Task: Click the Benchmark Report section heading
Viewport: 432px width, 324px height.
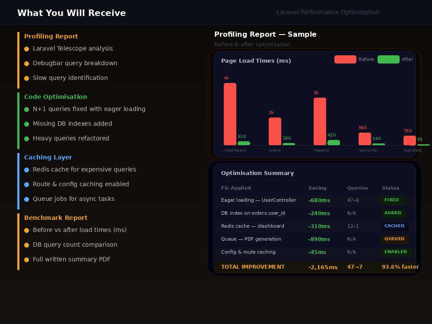Action: [56, 218]
